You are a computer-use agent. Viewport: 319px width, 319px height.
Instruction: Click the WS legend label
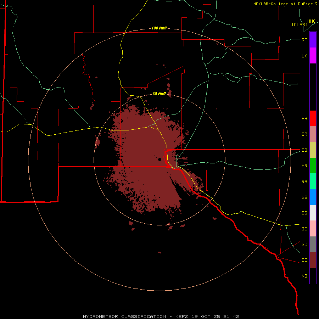point(304,197)
